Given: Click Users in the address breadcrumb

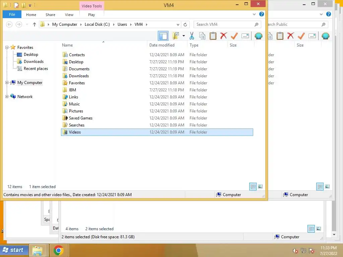Looking at the screenshot, I should pos(122,24).
